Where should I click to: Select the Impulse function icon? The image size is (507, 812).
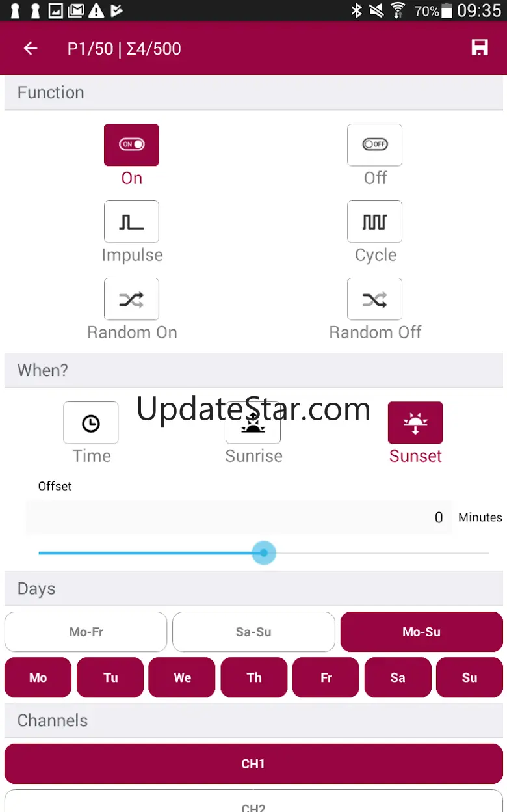click(x=131, y=222)
